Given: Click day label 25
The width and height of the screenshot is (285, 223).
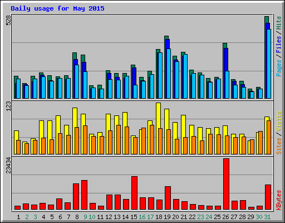Looking at the screenshot, I should (217, 217).
